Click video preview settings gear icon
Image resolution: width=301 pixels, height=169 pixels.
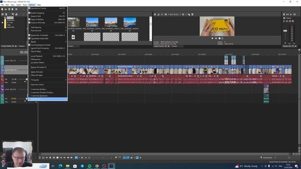[155, 15]
